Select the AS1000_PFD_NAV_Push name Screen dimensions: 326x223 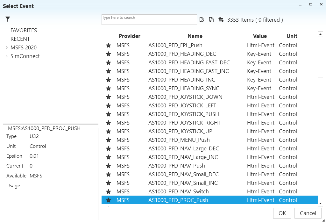point(176,166)
